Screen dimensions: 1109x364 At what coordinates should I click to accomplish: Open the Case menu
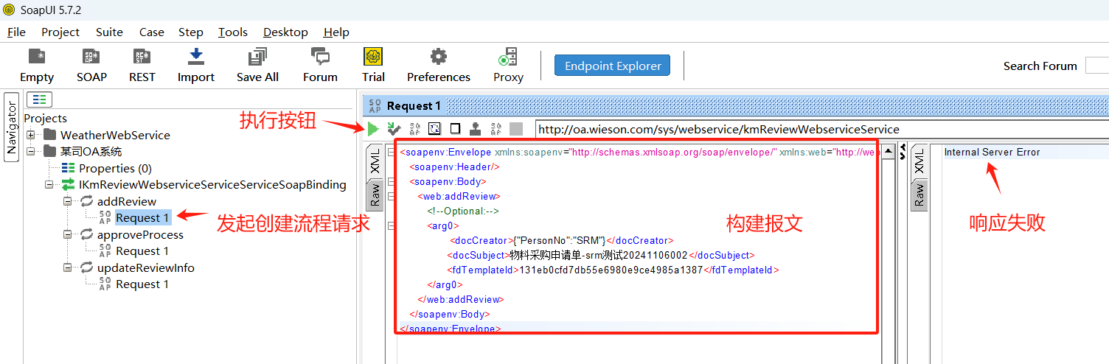click(151, 32)
